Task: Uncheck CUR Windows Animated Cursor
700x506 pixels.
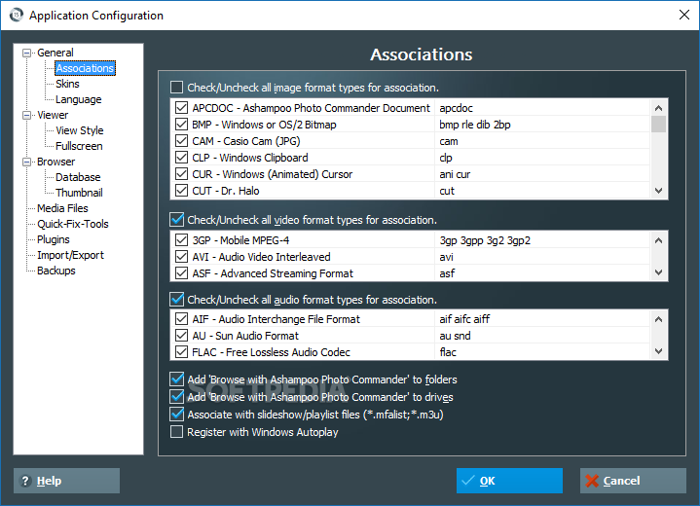Action: [x=181, y=173]
